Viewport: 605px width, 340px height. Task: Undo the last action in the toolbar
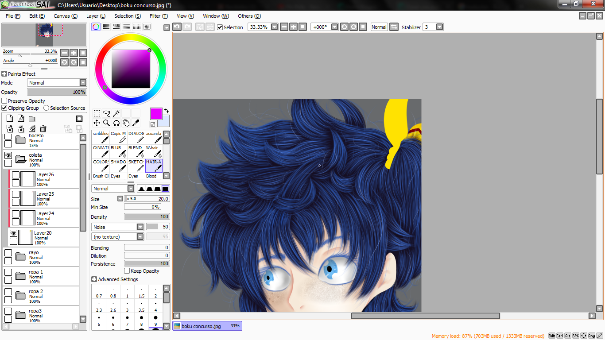tap(177, 27)
